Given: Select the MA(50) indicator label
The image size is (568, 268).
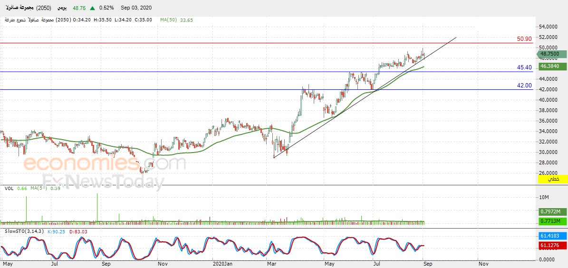Looking at the screenshot, I should pos(169,20).
